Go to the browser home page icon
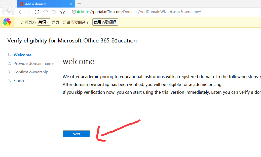The width and height of the screenshot is (261, 157). tap(45, 12)
